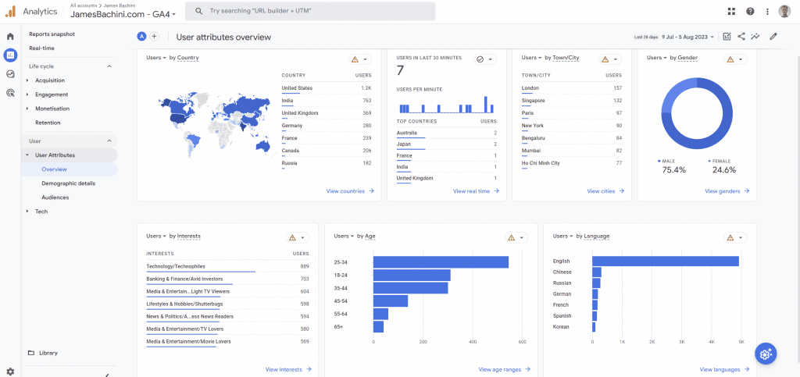Open the Library link
Screen dimensions: 800x377
pos(48,353)
